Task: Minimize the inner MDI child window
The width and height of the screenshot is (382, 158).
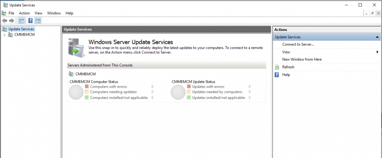Action: [367, 14]
